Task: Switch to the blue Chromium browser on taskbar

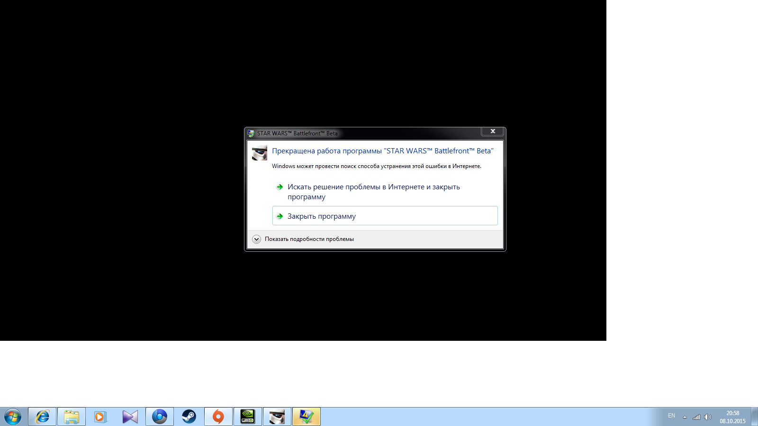Action: click(160, 417)
